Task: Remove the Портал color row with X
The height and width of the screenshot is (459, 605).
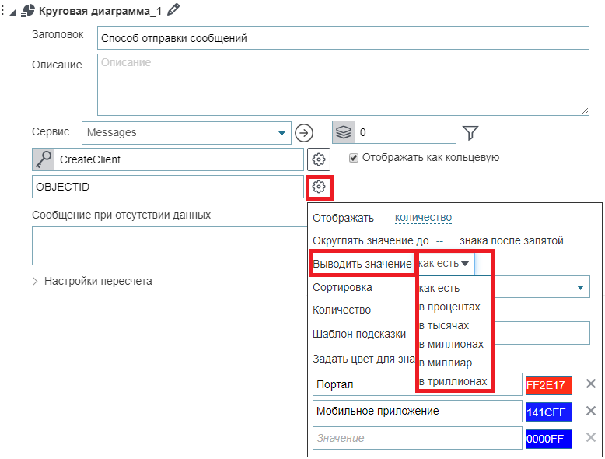Action: point(590,384)
